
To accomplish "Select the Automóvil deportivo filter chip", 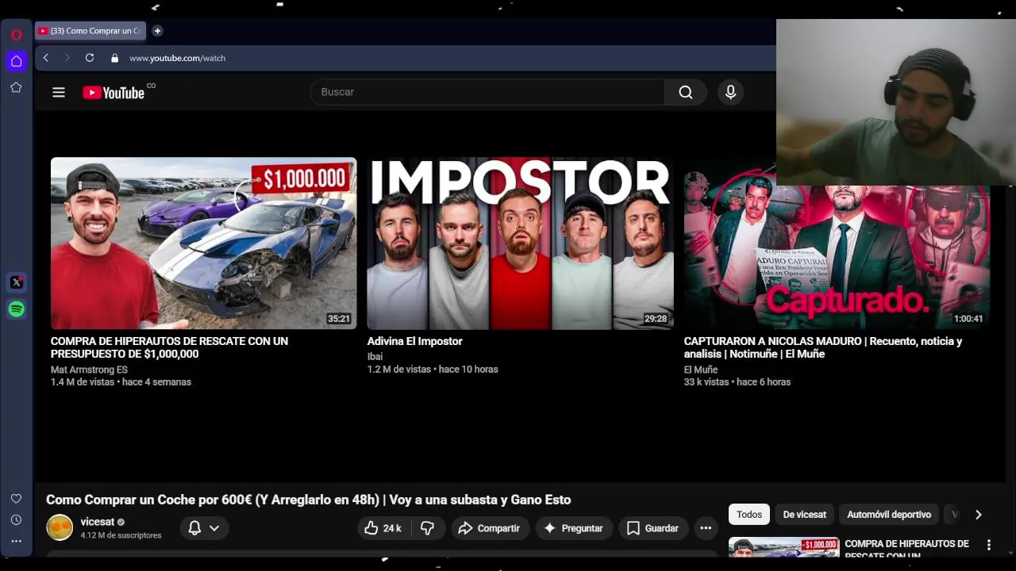I will coord(889,515).
